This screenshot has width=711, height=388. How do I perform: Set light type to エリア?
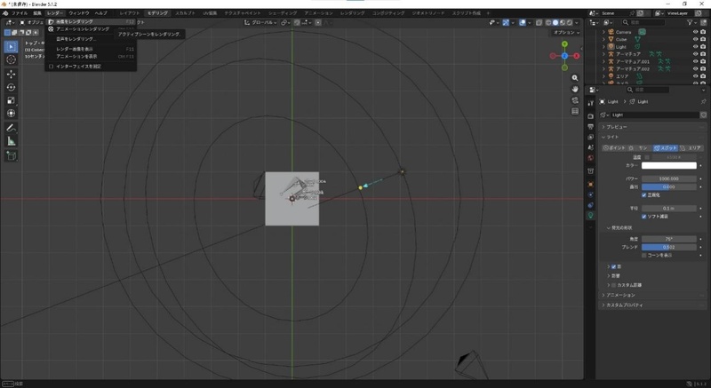[691, 148]
